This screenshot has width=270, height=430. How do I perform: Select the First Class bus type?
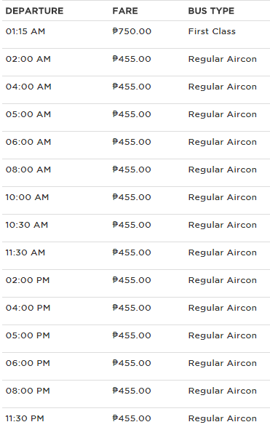coord(212,31)
